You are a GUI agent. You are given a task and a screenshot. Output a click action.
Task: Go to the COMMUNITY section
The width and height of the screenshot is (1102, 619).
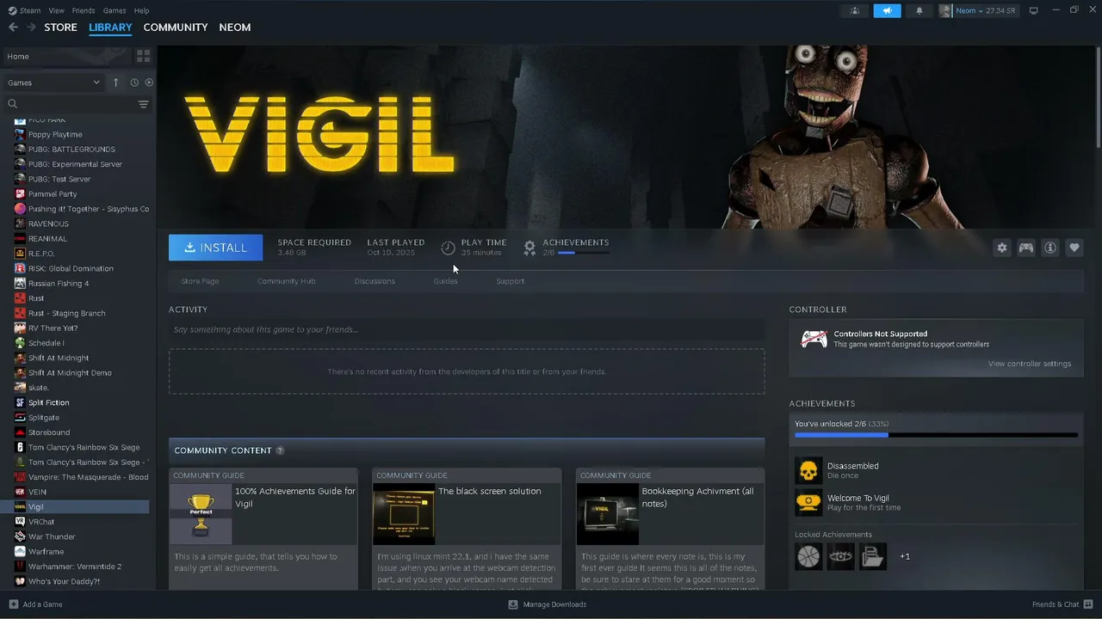(x=176, y=28)
